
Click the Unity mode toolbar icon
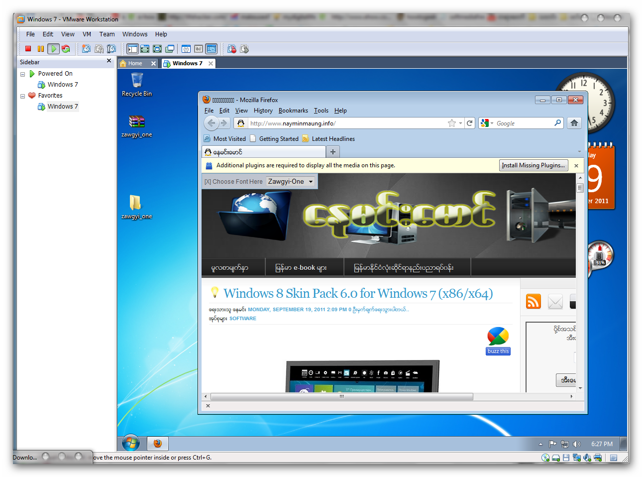click(x=170, y=49)
